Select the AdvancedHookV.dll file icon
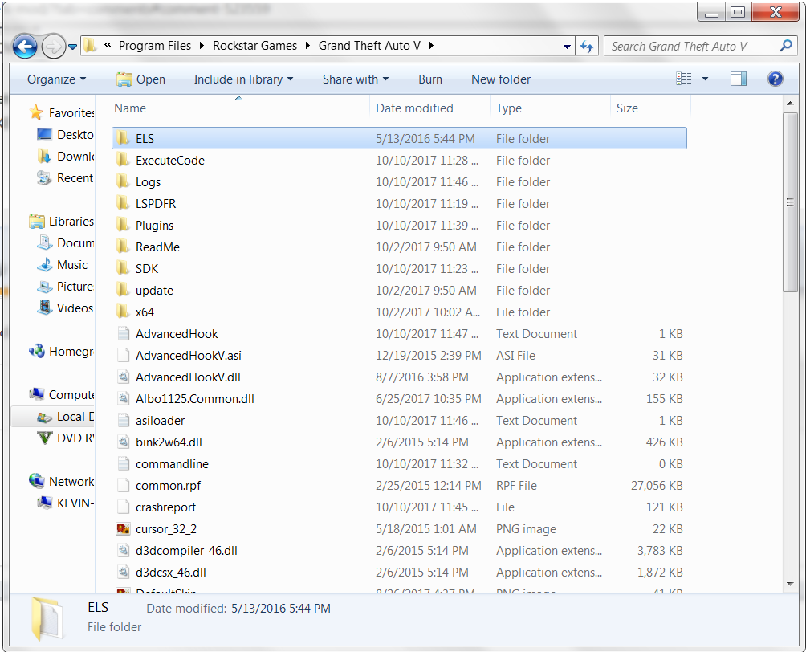This screenshot has height=652, width=806. coord(123,377)
